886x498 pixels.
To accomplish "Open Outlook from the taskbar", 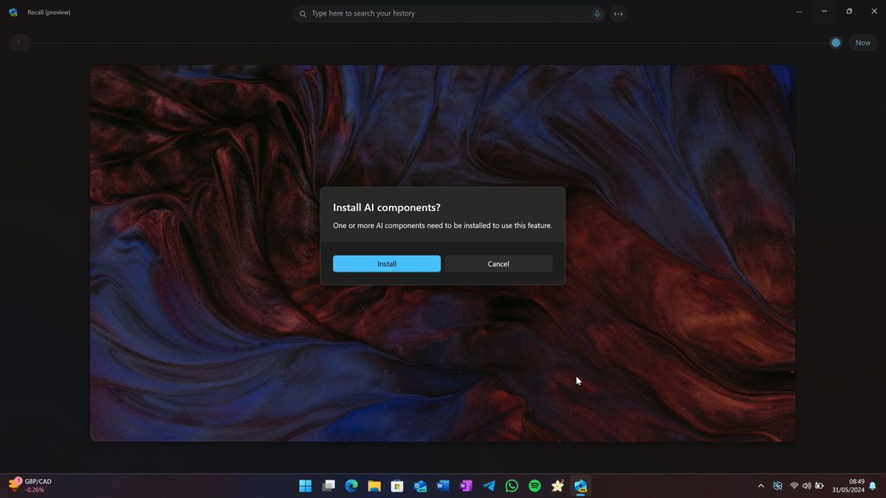I will (419, 485).
